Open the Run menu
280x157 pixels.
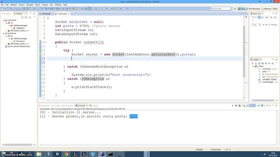(51, 5)
